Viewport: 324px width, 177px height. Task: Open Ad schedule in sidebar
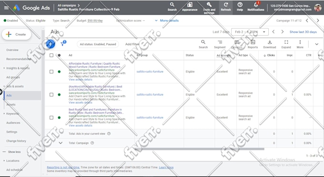pos(14,170)
